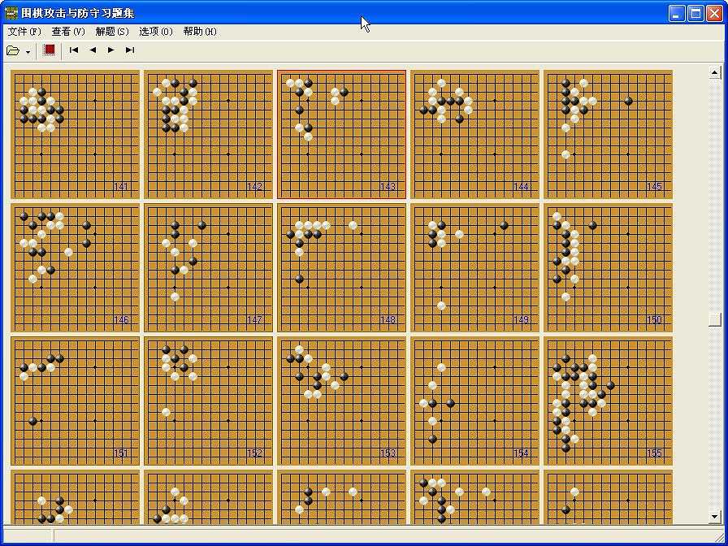Screen dimensions: 728x546
Task: Expand the open-folder dropdown arrow
Action: (x=28, y=51)
